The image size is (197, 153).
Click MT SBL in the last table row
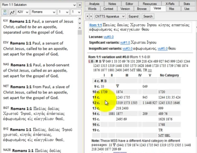pos(164,135)
